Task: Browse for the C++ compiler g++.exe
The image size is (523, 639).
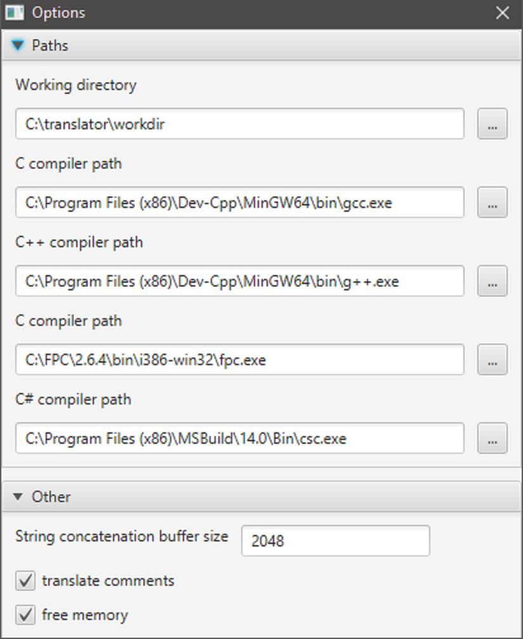Action: click(493, 281)
